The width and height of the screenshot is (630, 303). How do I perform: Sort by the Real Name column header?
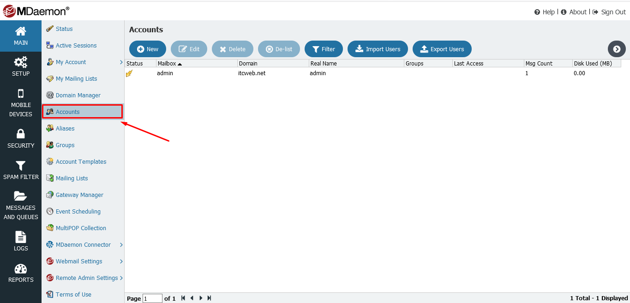(x=356, y=63)
